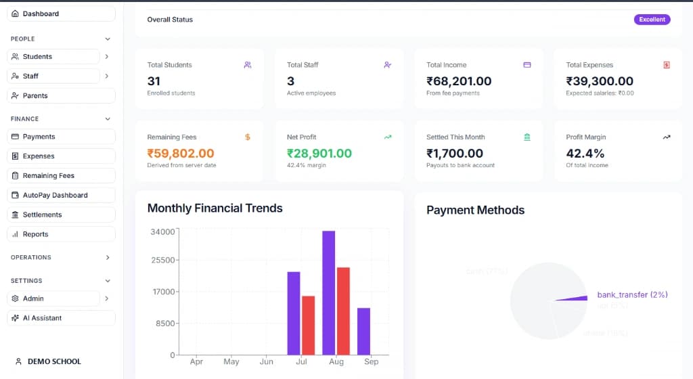693x379 pixels.
Task: Click the Total Expenses red receipt icon
Action: point(667,65)
